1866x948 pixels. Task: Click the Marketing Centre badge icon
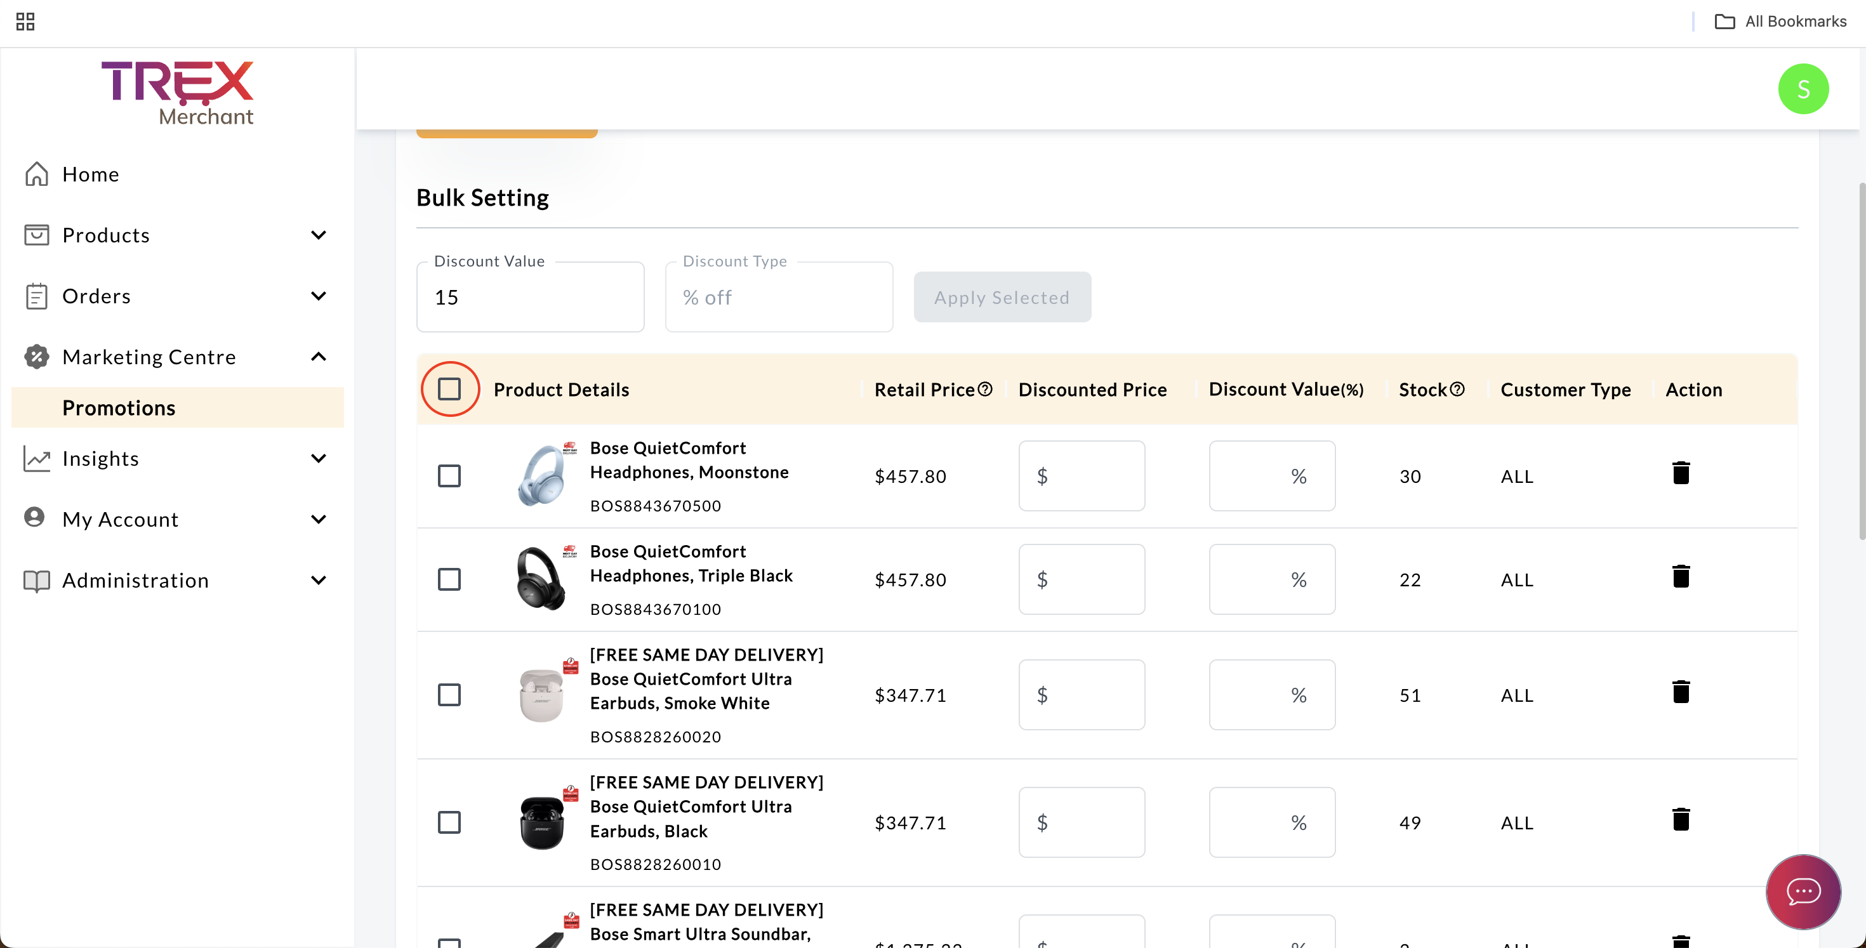[x=36, y=357]
